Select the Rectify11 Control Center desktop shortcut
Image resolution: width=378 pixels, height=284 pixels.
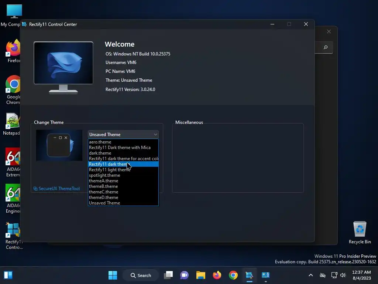[14, 236]
